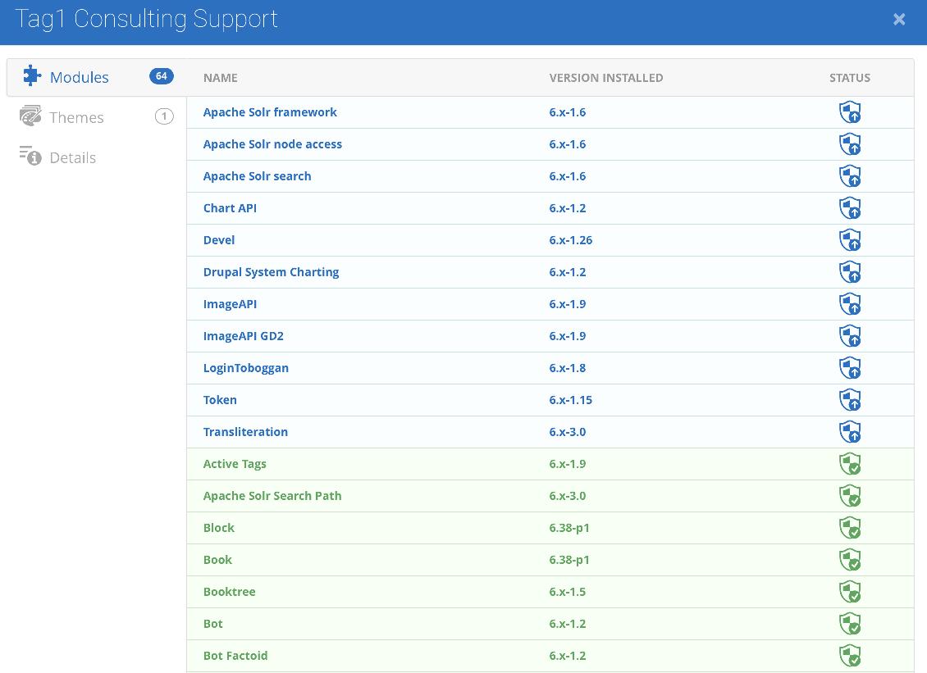Screen dimensions: 927x673
Task: Click Transliteration version 6.x-3.0
Action: [x=568, y=431]
